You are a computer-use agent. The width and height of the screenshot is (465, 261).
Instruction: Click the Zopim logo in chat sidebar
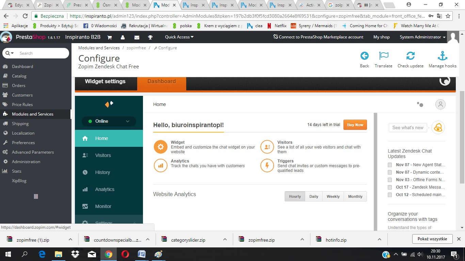(x=109, y=104)
